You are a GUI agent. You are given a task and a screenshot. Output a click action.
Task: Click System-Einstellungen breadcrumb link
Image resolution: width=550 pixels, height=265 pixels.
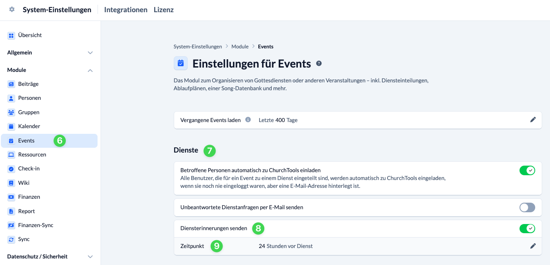pos(198,47)
